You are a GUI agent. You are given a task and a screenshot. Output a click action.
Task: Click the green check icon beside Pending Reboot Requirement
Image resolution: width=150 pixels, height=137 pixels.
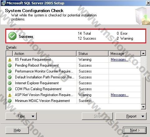pos(10,65)
